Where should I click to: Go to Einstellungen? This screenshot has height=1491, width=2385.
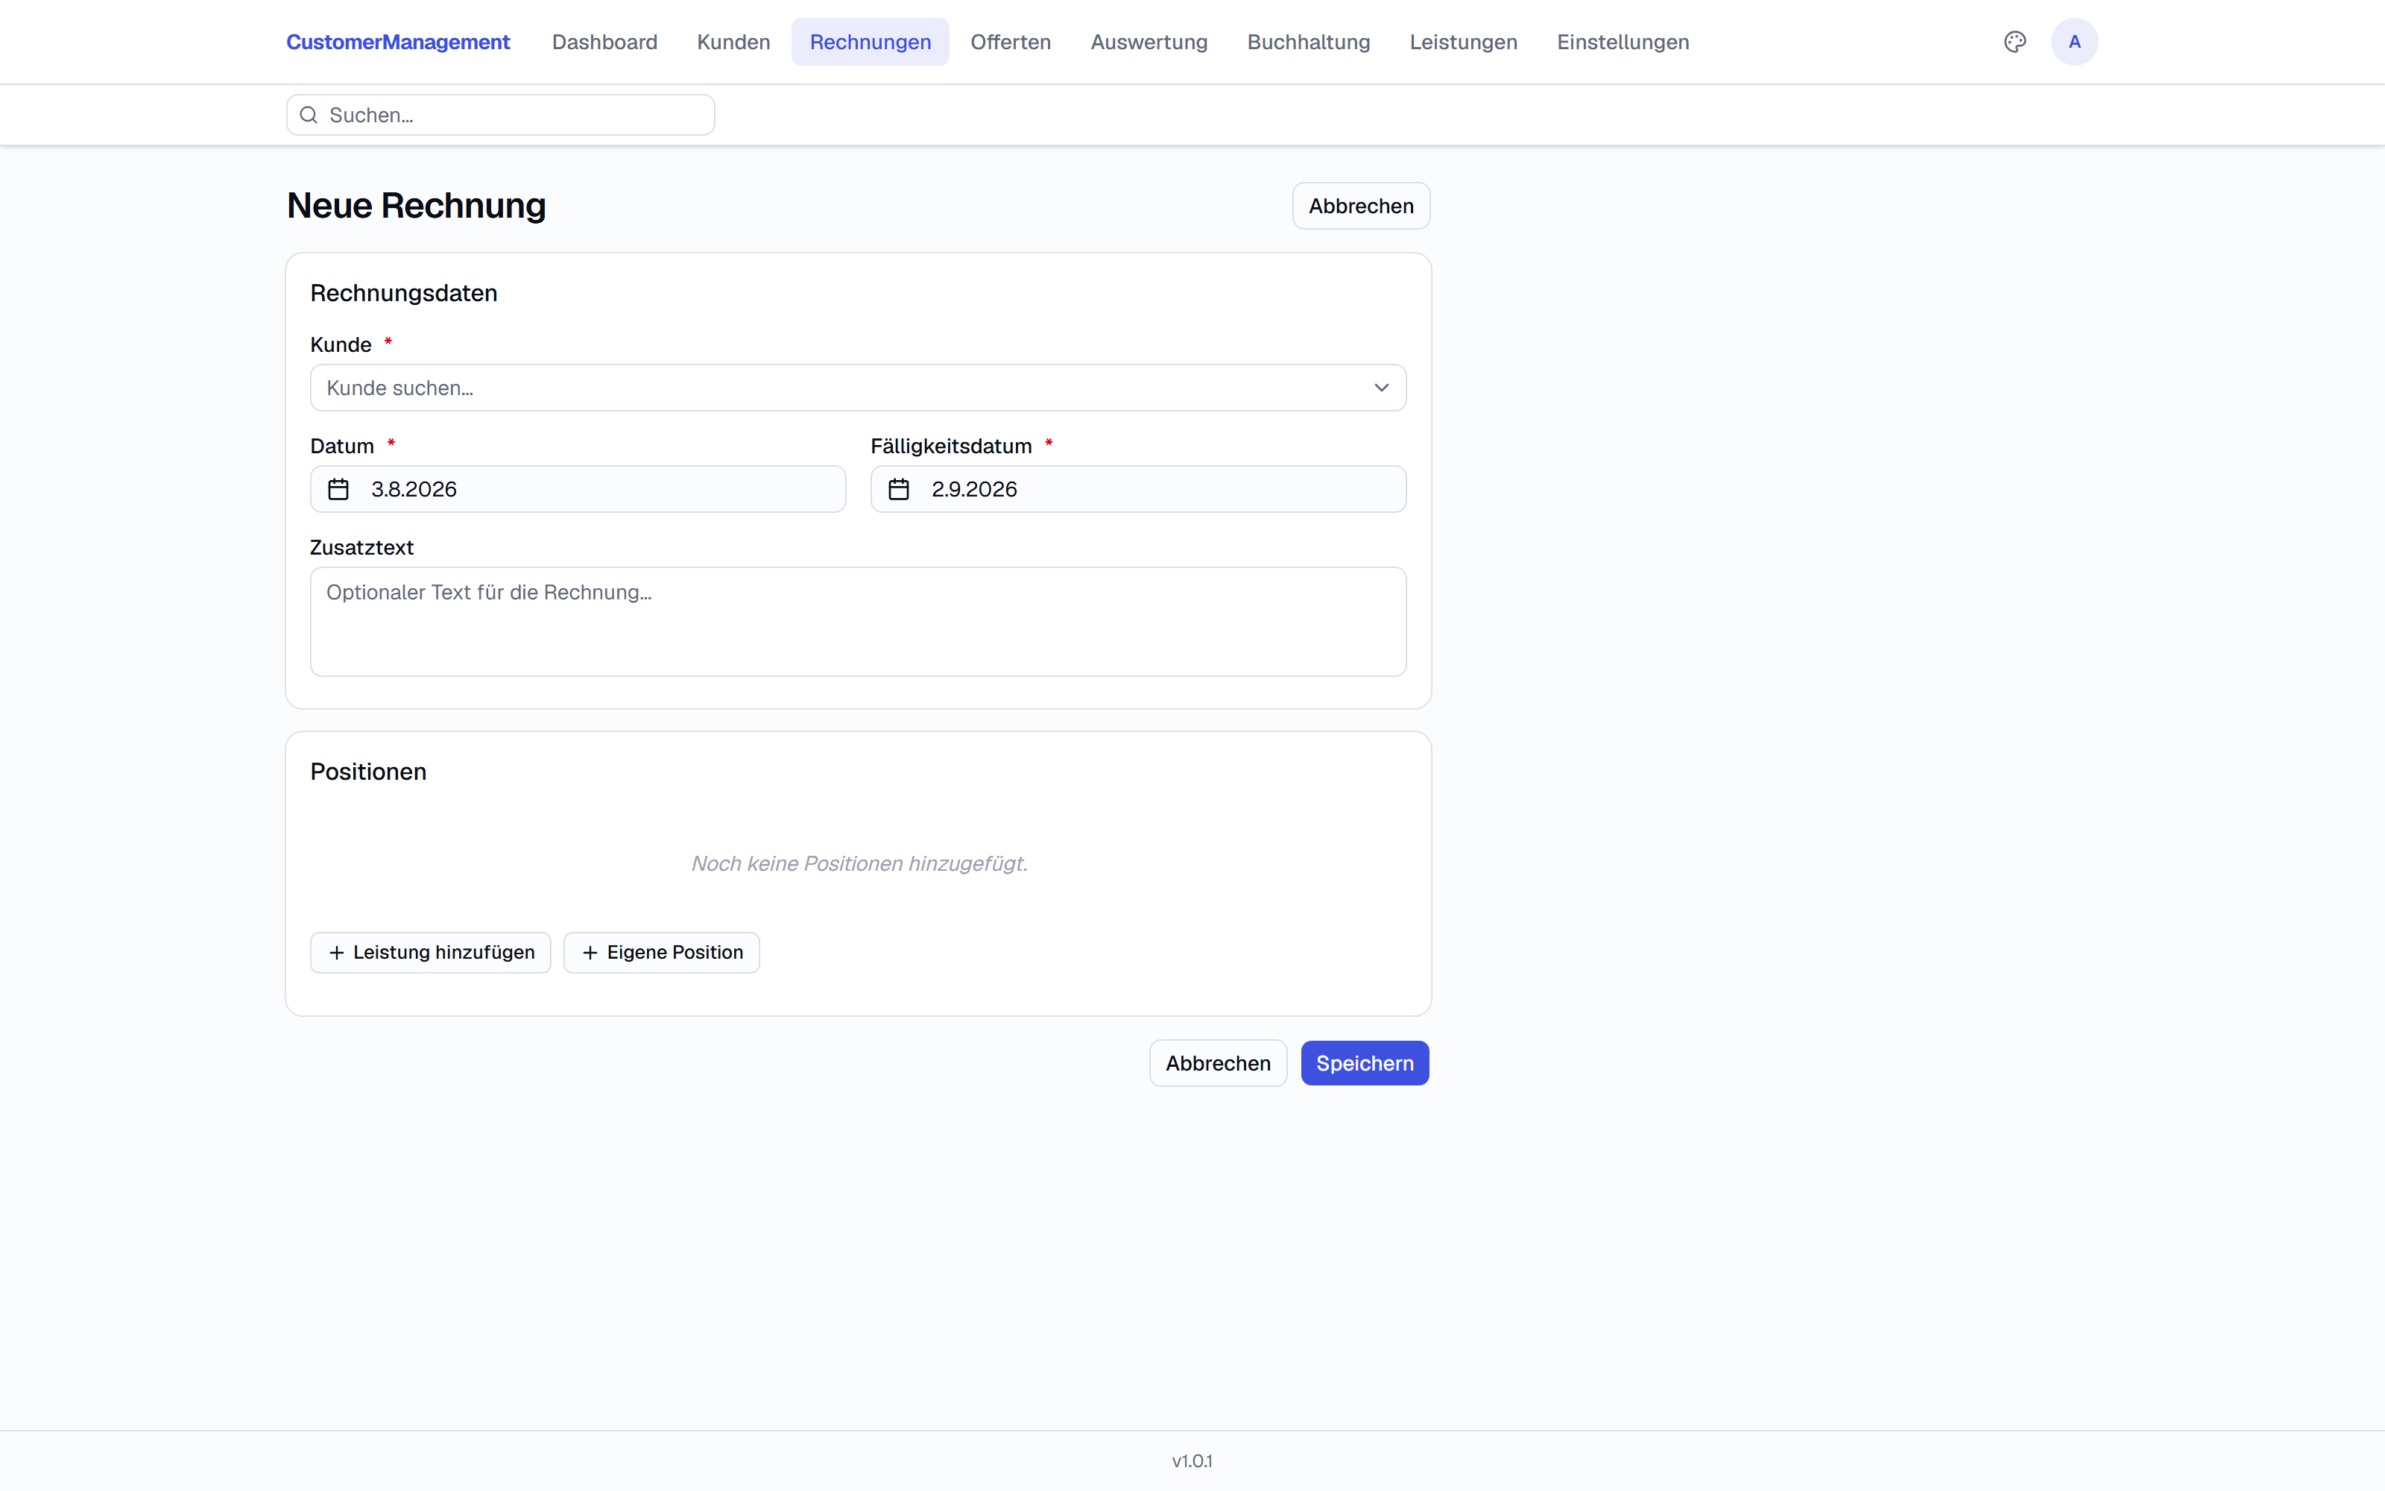[1623, 42]
